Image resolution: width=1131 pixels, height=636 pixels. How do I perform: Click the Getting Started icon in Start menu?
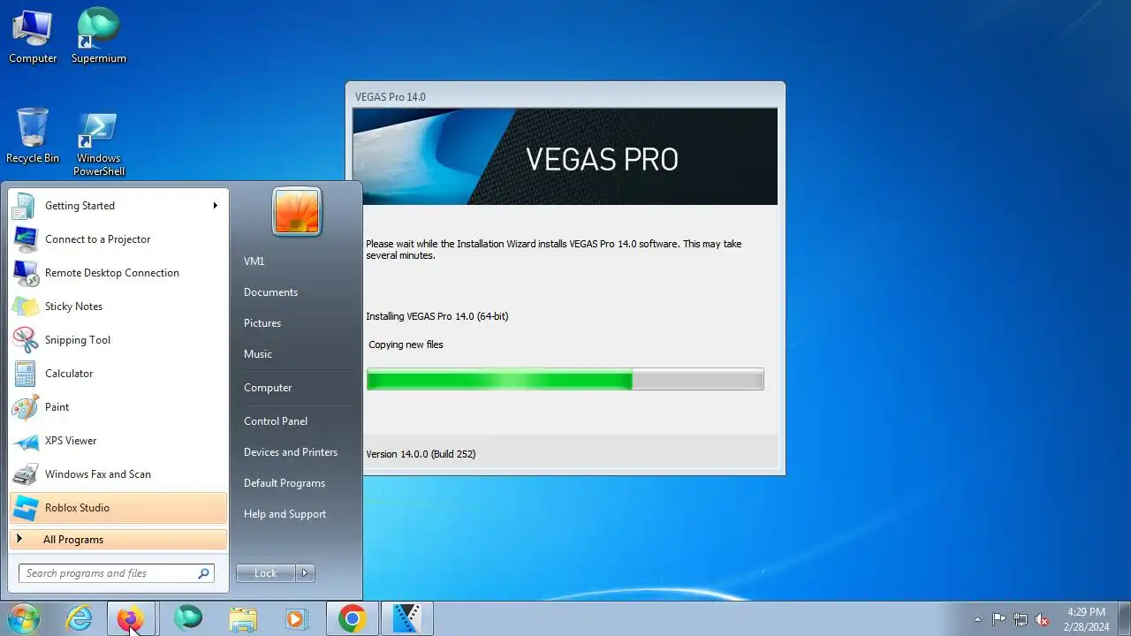click(x=25, y=206)
